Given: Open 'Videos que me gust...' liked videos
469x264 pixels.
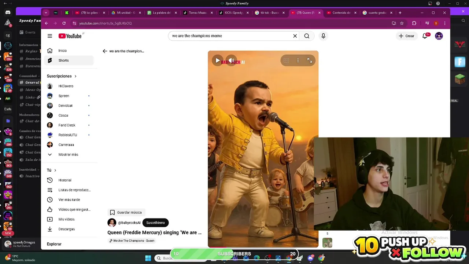Looking at the screenshot, I should click(x=69, y=209).
